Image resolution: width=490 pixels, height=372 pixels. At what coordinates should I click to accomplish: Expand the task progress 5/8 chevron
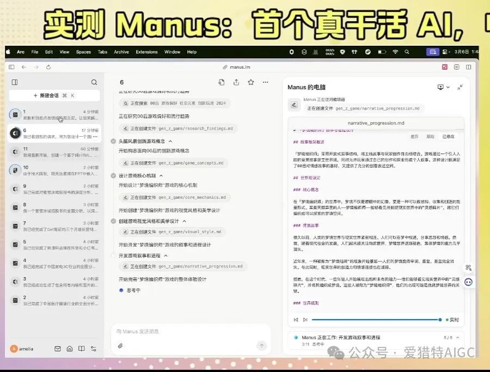coord(458,338)
